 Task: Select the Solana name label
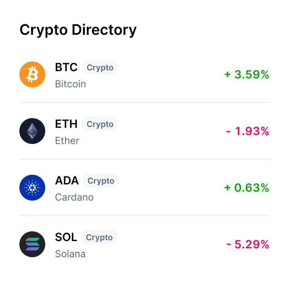[70, 254]
